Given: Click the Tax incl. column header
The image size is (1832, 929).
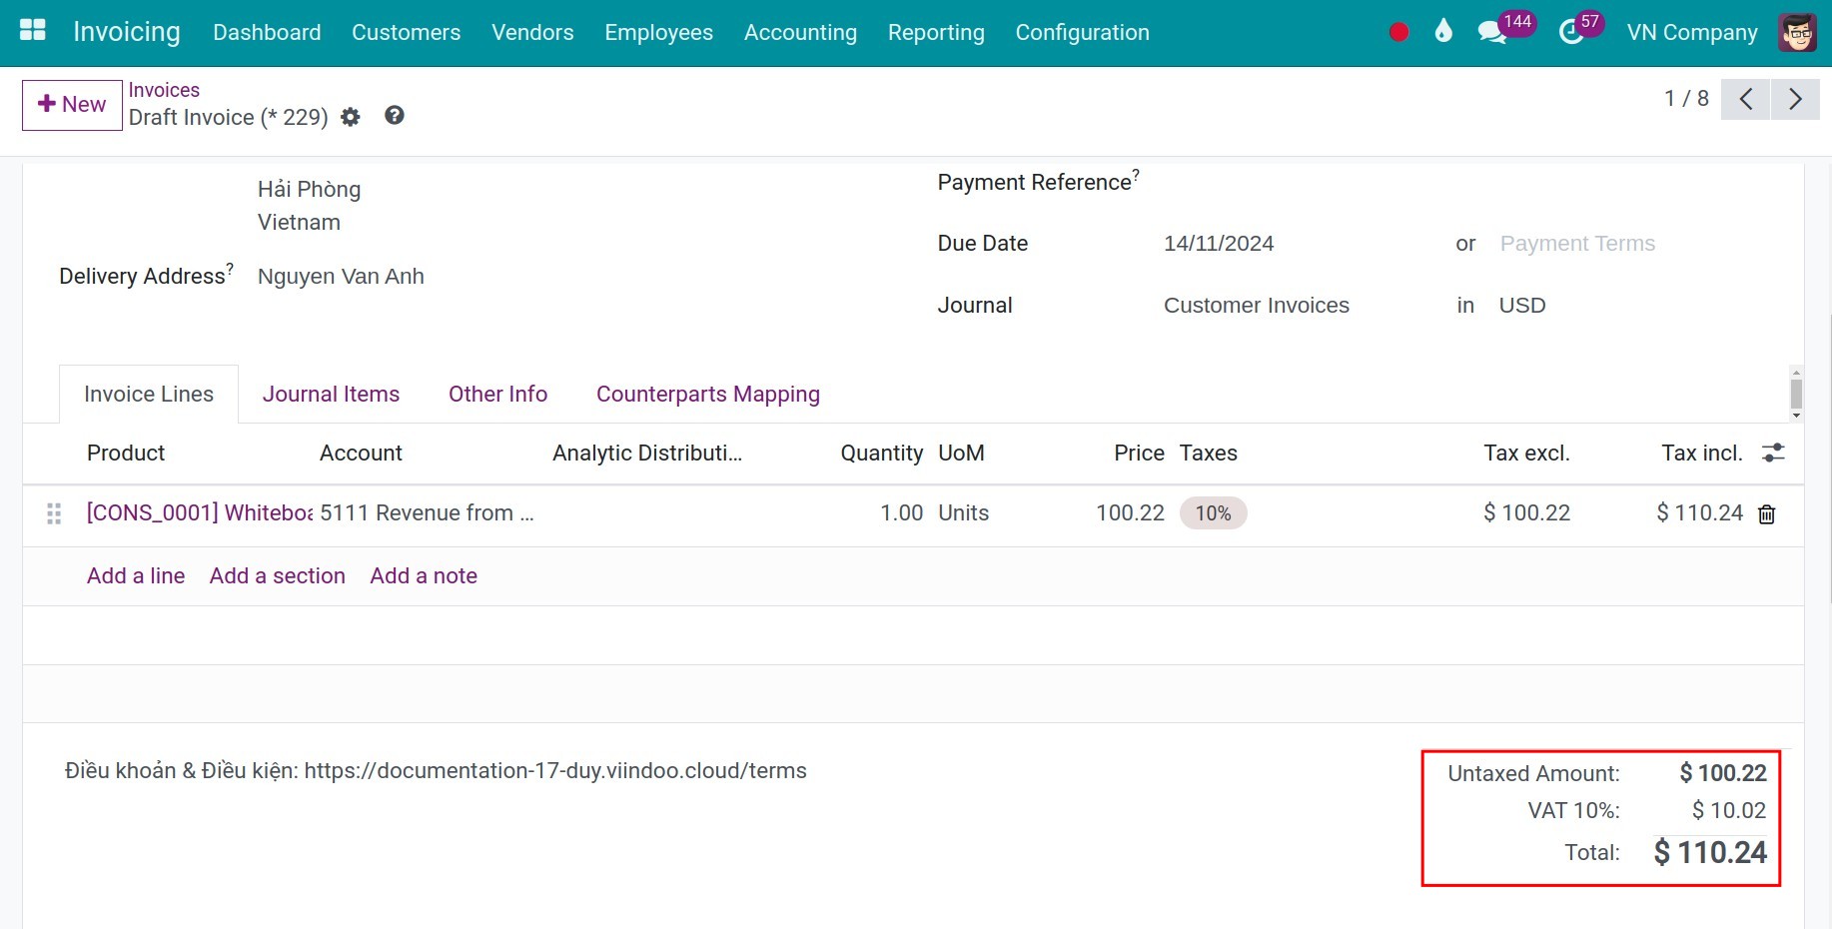Looking at the screenshot, I should (x=1702, y=454).
